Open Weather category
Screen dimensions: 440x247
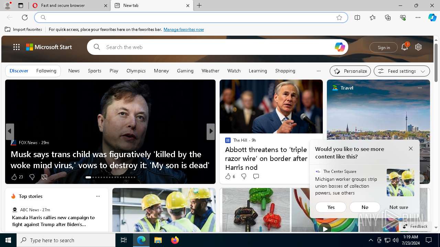point(210,71)
